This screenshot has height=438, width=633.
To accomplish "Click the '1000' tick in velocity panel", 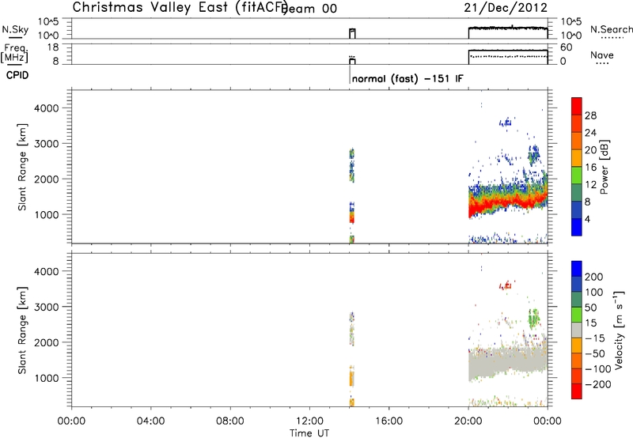I will [47, 378].
